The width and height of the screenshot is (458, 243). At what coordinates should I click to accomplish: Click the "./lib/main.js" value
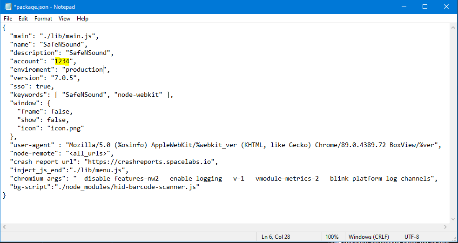pos(68,36)
